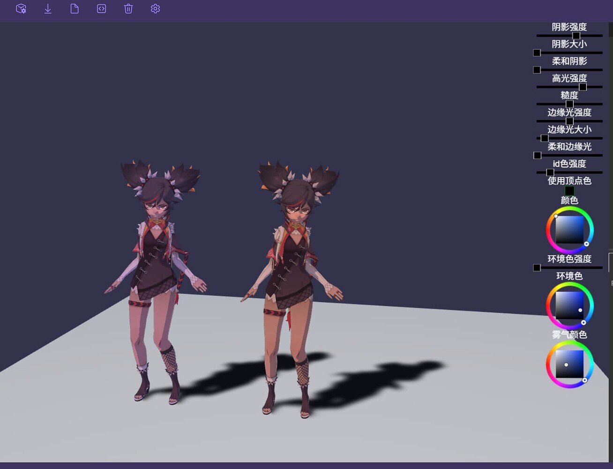The width and height of the screenshot is (613, 469).
Task: Click the 边缘光强度 rim light slider handle
Action: [570, 121]
